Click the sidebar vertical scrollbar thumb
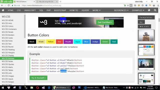 (25, 26)
